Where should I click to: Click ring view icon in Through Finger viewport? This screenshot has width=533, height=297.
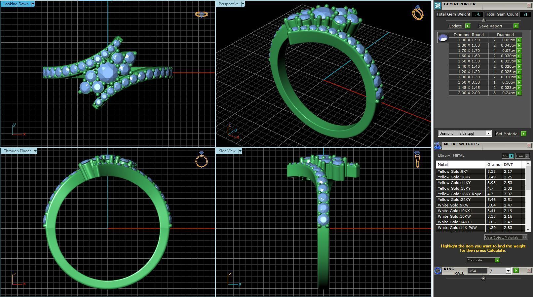(x=202, y=160)
